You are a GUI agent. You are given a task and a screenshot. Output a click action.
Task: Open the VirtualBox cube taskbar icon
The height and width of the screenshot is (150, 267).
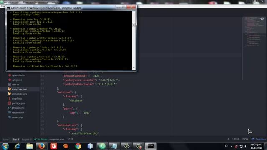point(90,146)
